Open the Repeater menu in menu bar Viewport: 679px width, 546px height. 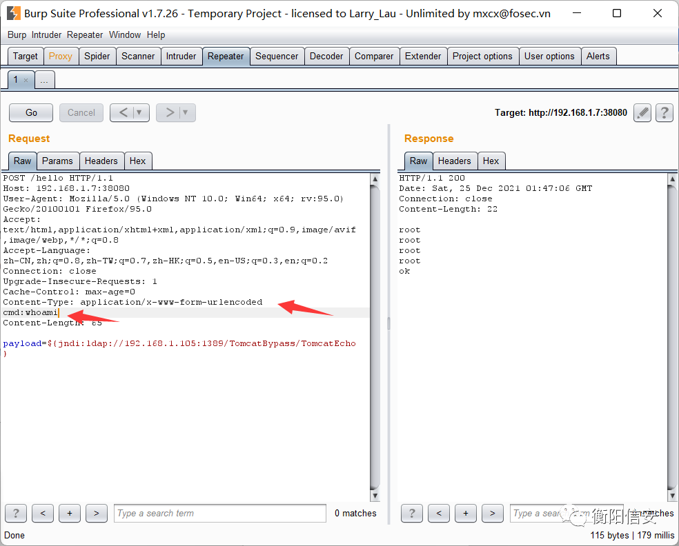point(85,35)
